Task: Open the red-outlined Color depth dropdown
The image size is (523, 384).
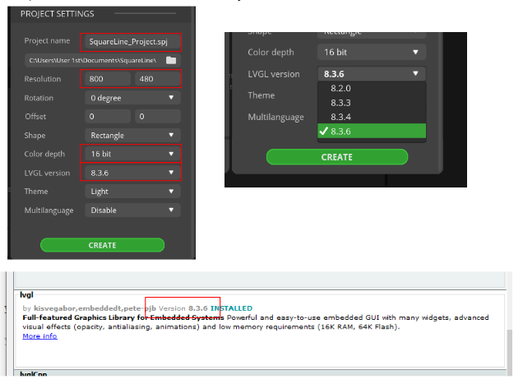Action: click(x=132, y=154)
